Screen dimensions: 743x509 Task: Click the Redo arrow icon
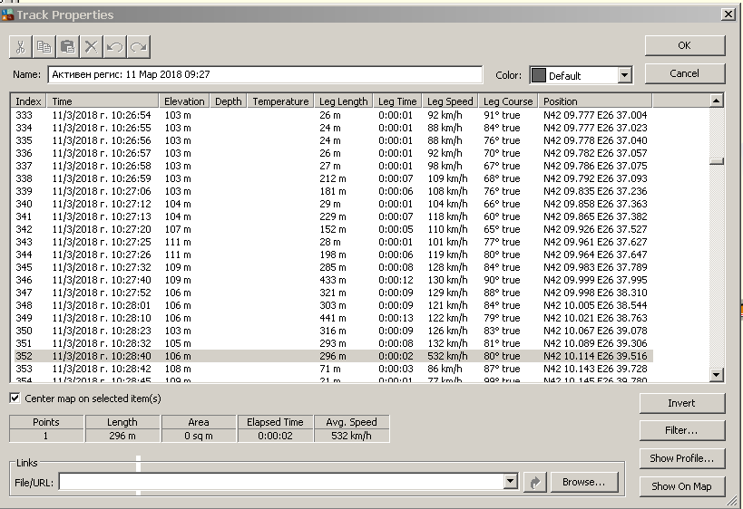tap(138, 47)
